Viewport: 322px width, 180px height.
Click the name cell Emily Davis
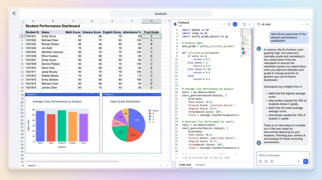(53, 36)
